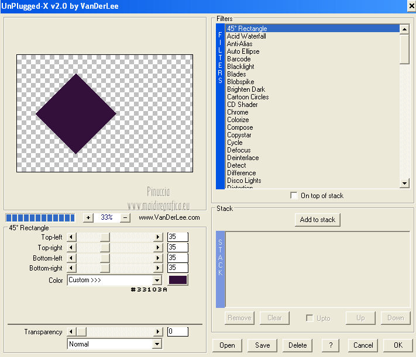
Task: Click the diamond preview image
Action: pos(76,114)
